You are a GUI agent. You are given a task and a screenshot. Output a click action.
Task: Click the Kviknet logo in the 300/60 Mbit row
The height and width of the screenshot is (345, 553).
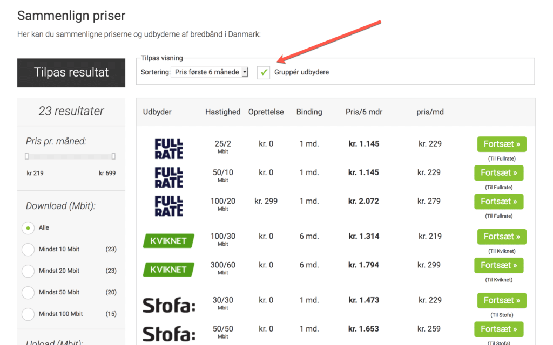pos(168,269)
